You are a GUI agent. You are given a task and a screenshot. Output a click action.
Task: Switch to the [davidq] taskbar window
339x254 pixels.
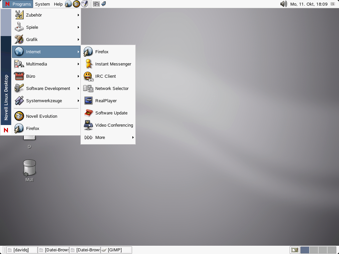[22, 250]
